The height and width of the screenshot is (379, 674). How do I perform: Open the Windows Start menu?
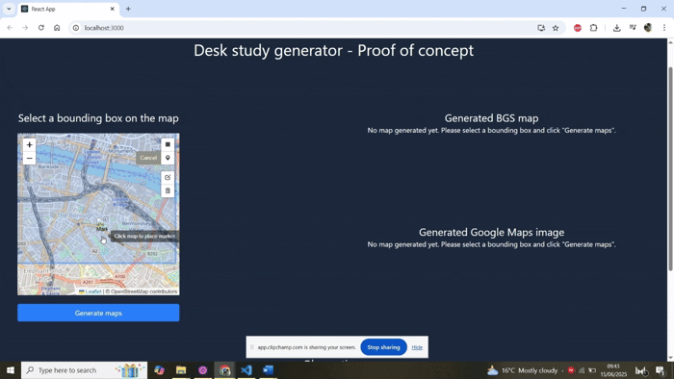(11, 370)
